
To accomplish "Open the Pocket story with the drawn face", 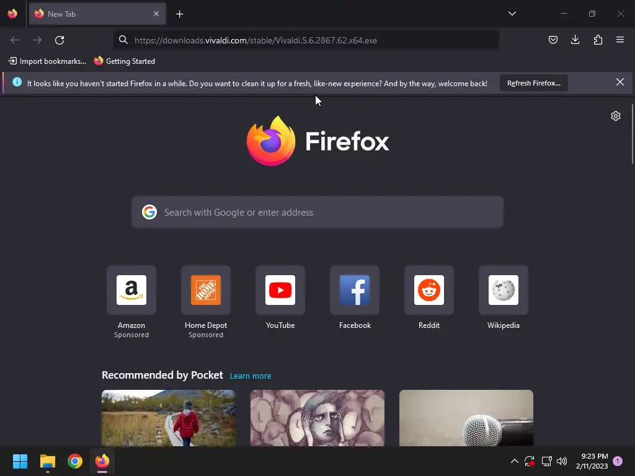I will 317,418.
